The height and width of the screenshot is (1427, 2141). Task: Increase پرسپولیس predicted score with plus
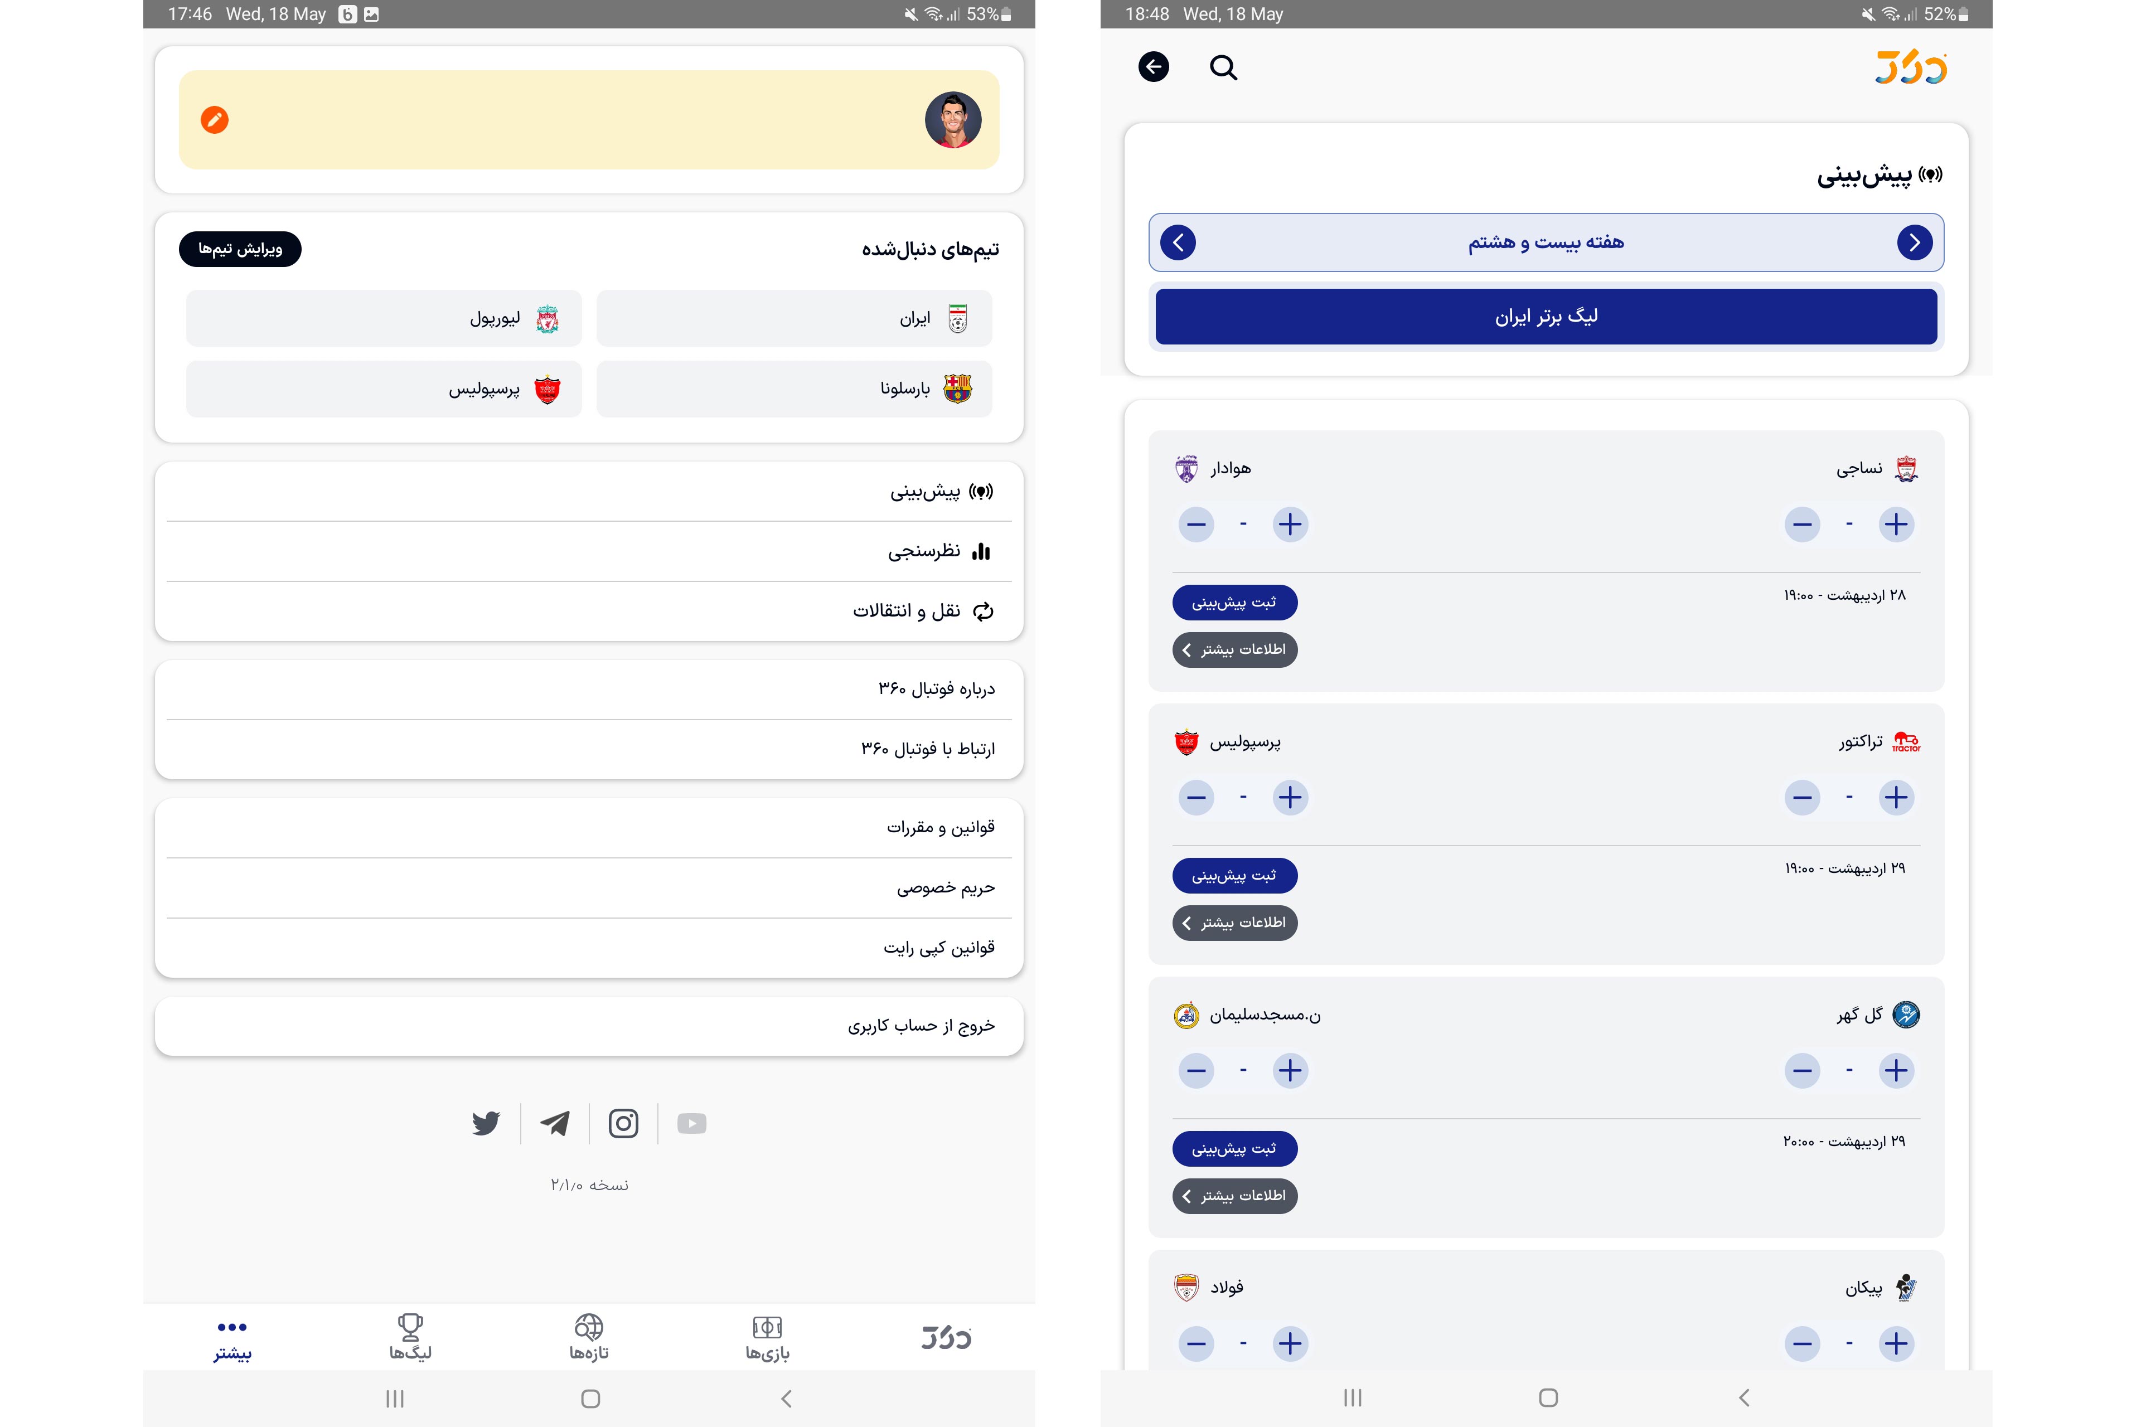click(x=1290, y=798)
